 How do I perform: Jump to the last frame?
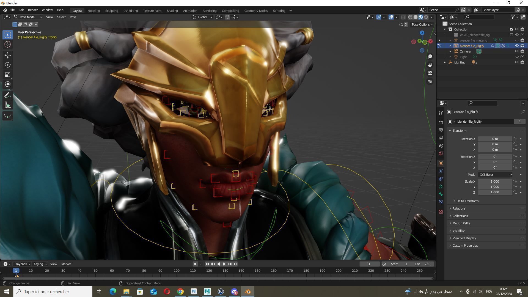235,264
